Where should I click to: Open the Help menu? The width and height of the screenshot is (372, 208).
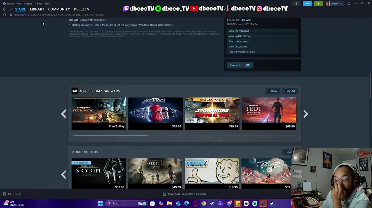point(48,3)
